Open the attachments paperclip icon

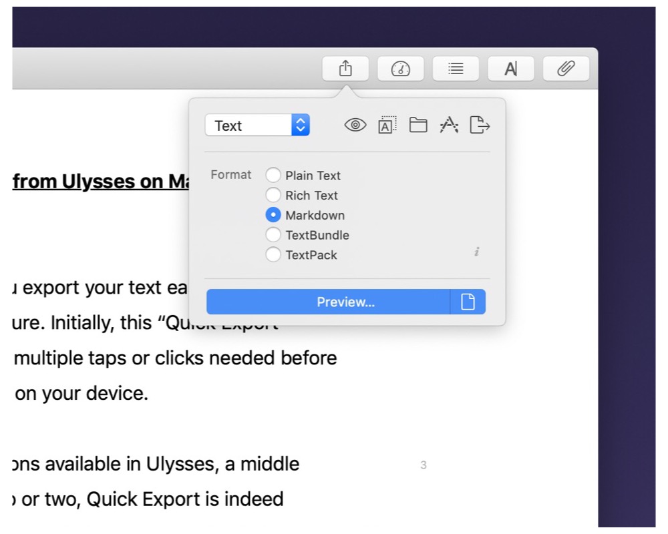(566, 69)
